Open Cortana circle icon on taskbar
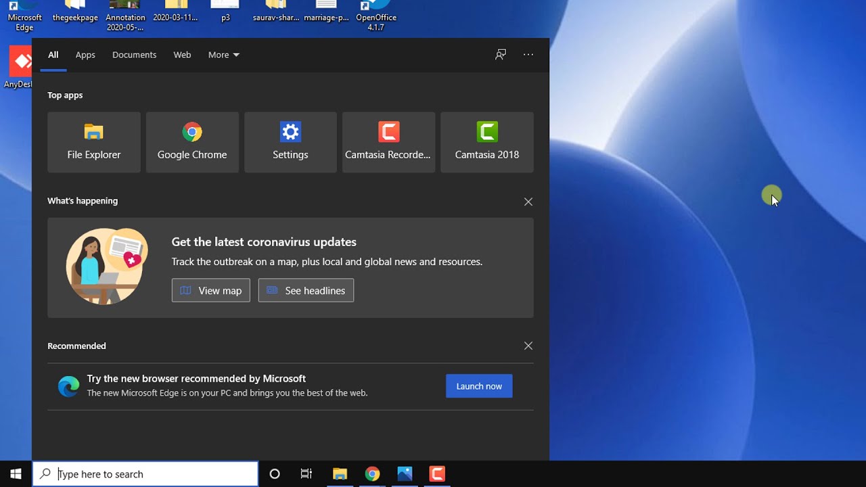Image resolution: width=866 pixels, height=487 pixels. (275, 473)
